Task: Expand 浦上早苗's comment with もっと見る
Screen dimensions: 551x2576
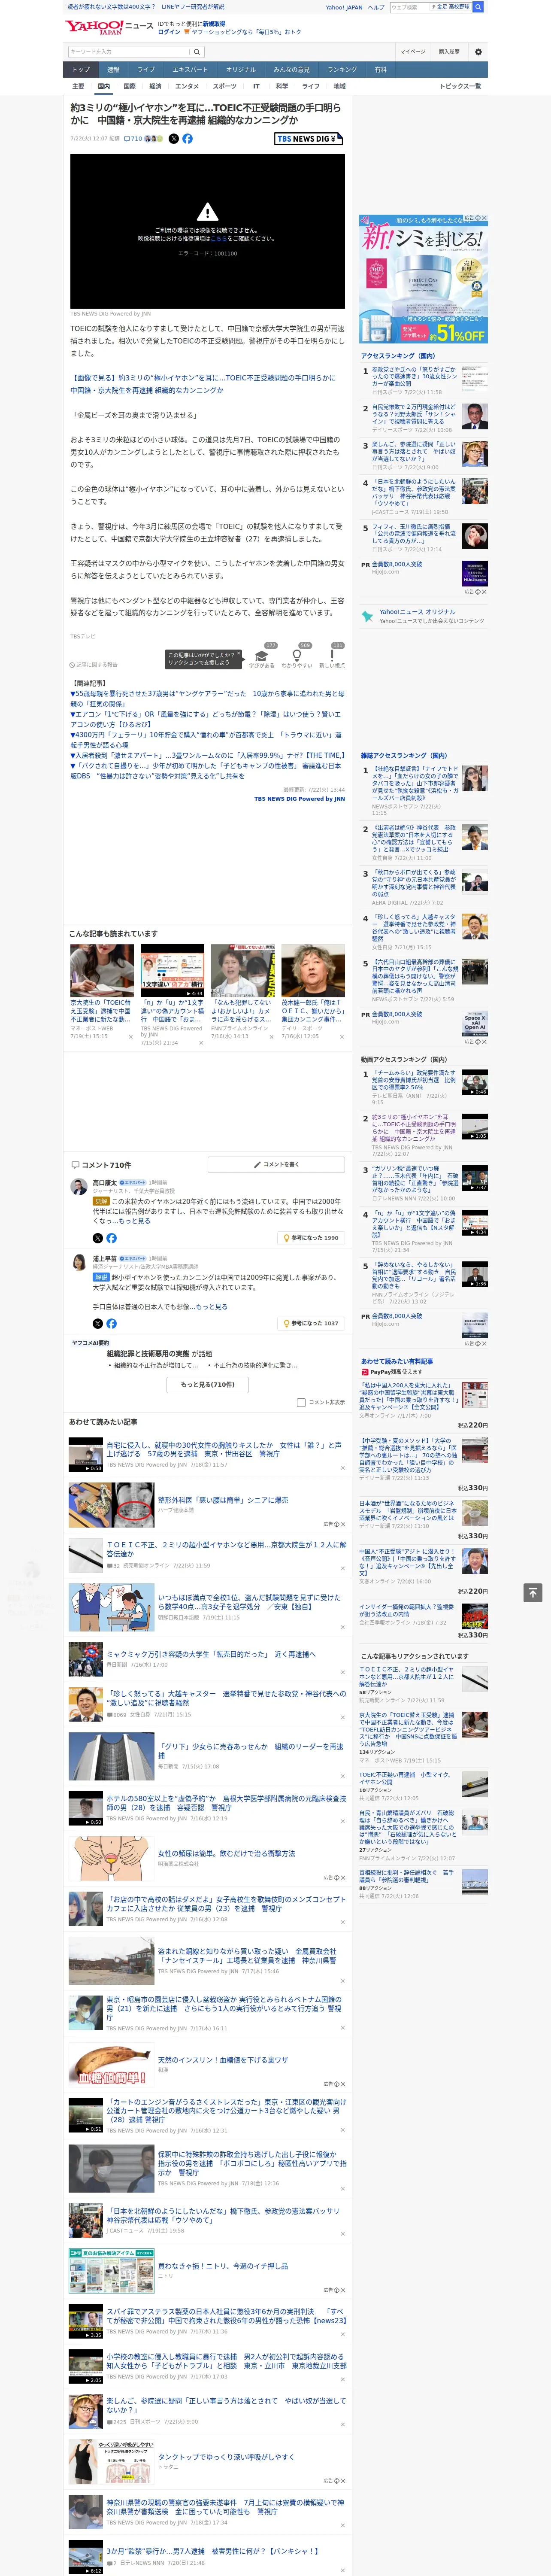Action: pyautogui.click(x=211, y=1306)
